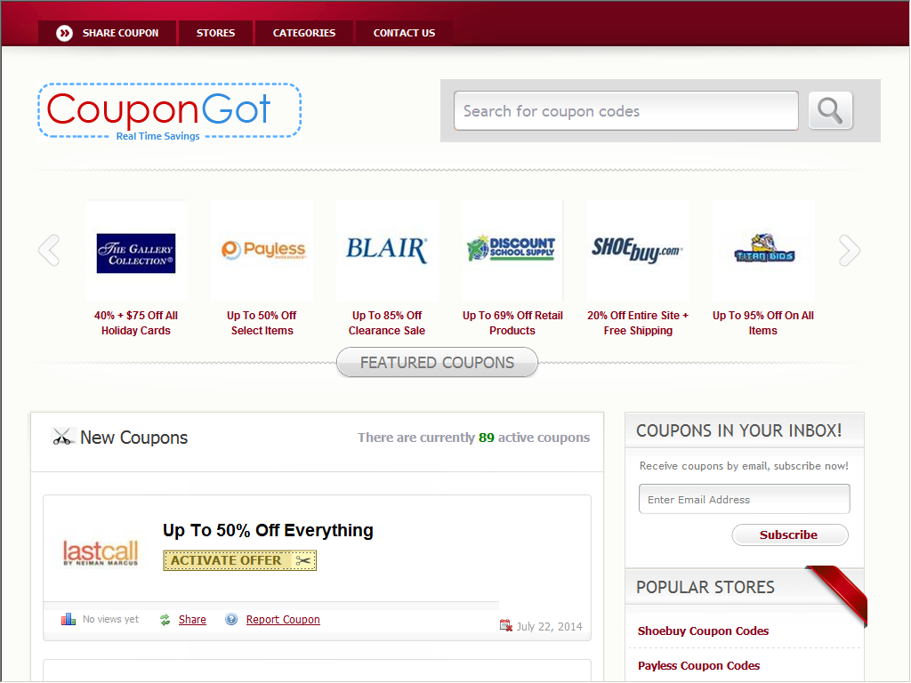Click the No views yet text
Image resolution: width=911 pixels, height=683 pixels.
(110, 619)
